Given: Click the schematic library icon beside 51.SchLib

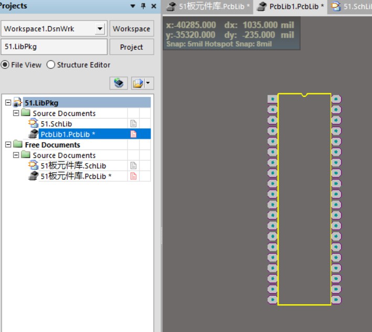Looking at the screenshot, I should [33, 123].
